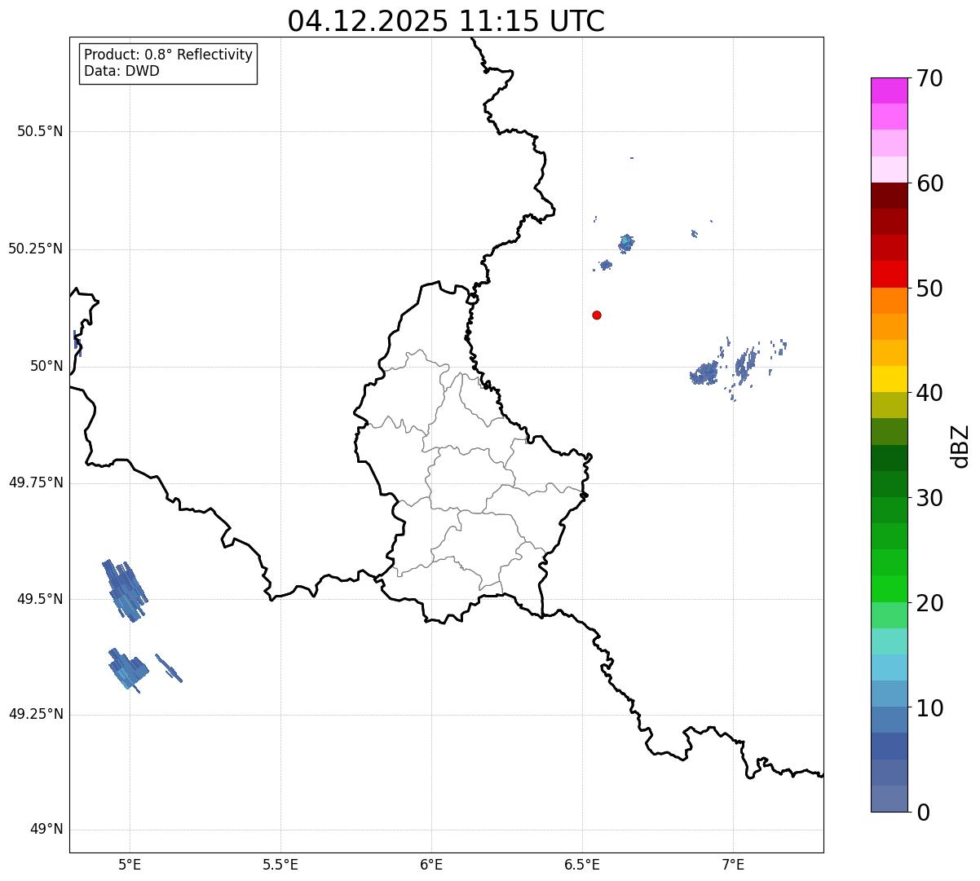Click the latitude label "50.25°N"
Image resolution: width=980 pixels, height=881 pixels.
35,249
